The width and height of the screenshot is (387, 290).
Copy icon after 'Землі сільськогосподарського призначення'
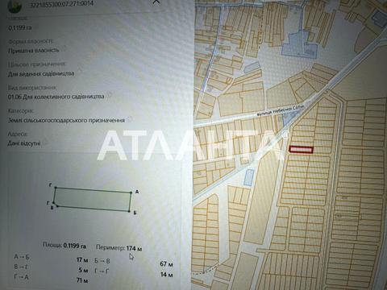[x=130, y=118]
